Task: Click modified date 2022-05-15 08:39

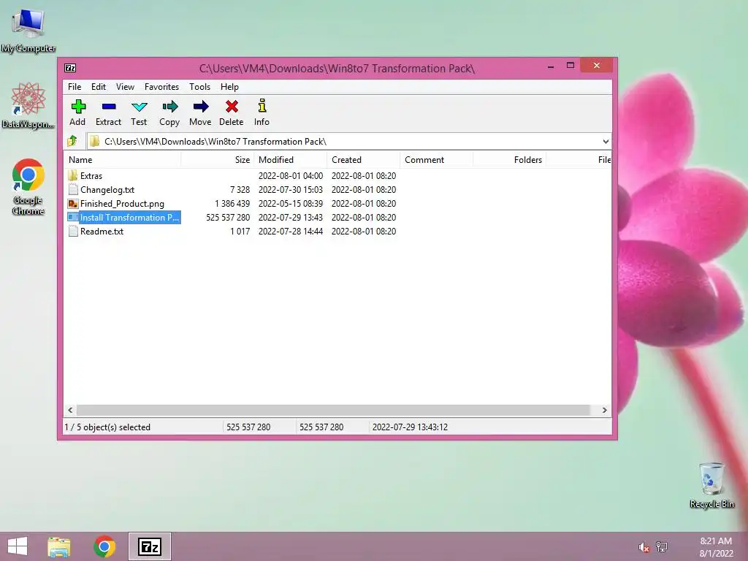Action: pyautogui.click(x=291, y=204)
